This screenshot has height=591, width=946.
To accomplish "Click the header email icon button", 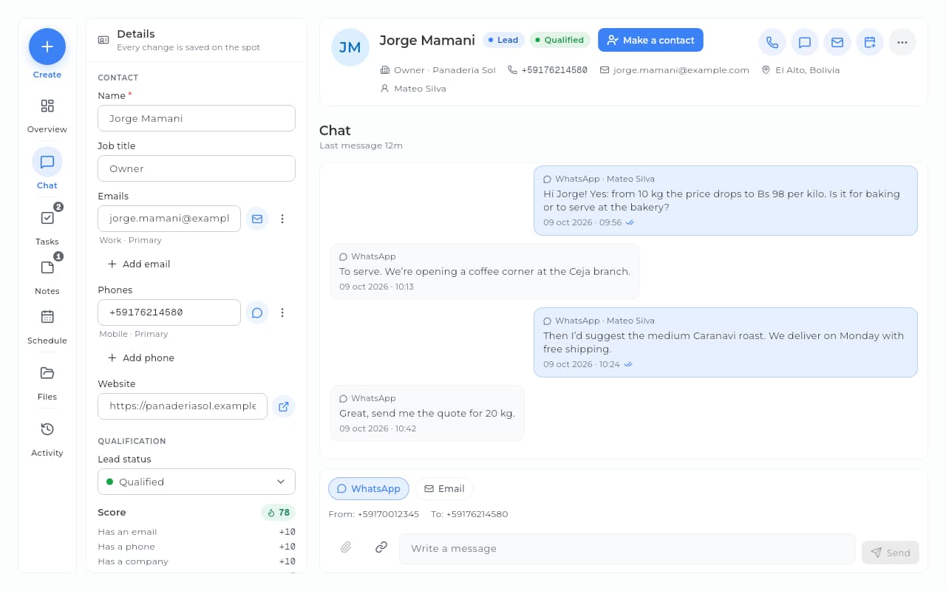I will click(837, 42).
